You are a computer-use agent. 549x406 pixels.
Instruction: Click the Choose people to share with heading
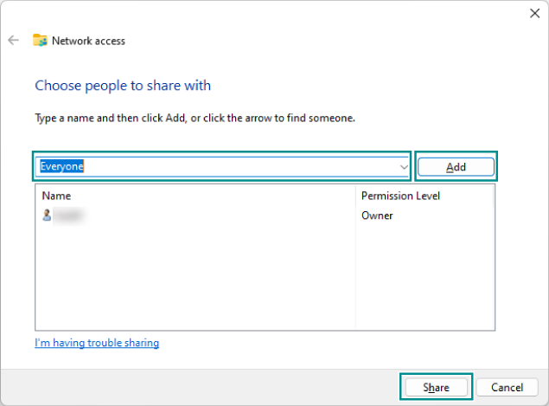(123, 86)
